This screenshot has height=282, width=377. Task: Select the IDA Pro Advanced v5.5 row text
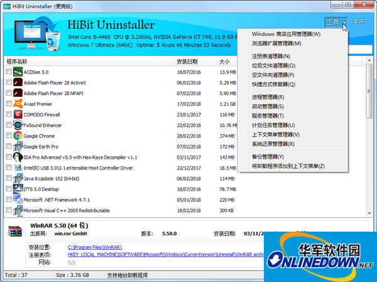pos(80,157)
